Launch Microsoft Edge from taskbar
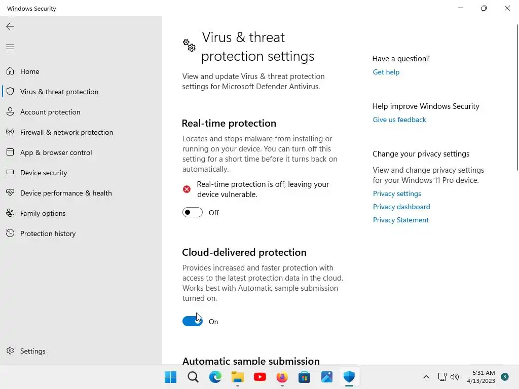The image size is (519, 389). pos(215,377)
